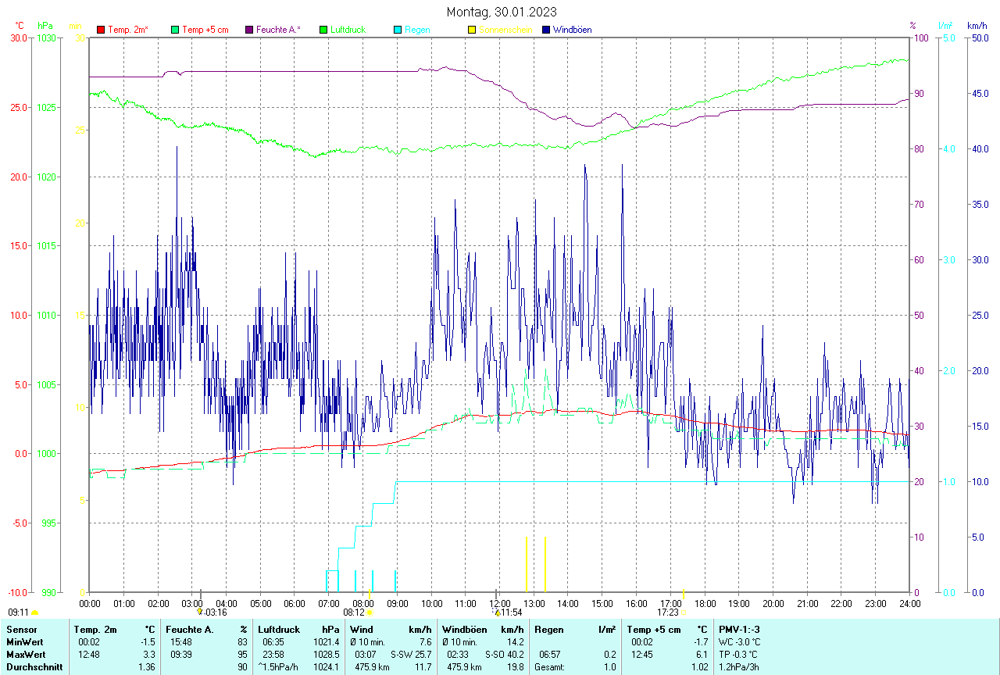Select the 'Regen' legend label
Viewport: 1000px width, 675px height.
tap(417, 30)
